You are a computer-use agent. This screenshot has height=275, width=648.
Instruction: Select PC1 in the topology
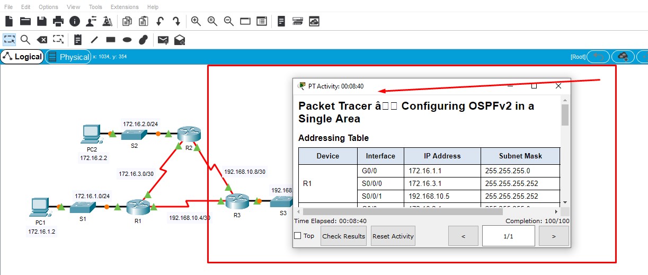(40, 208)
